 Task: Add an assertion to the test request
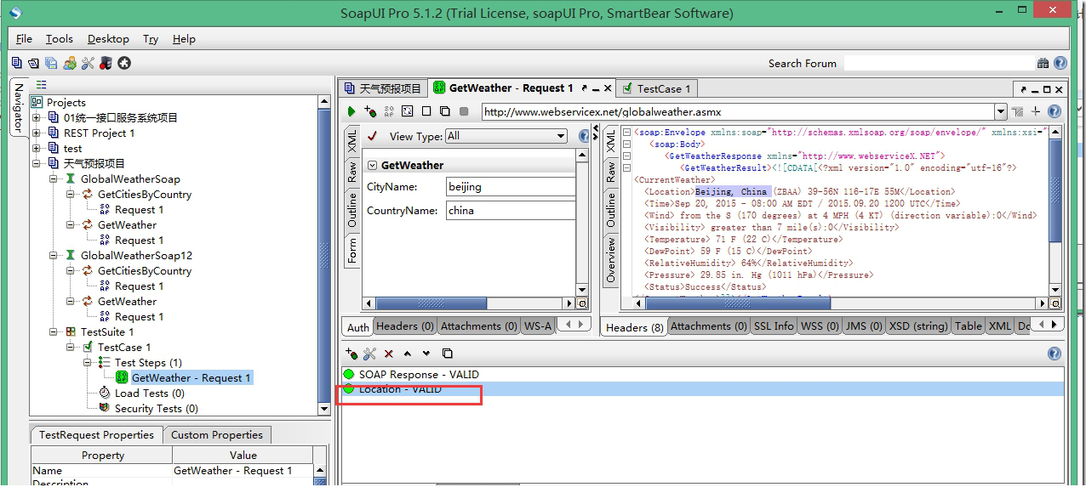370,111
